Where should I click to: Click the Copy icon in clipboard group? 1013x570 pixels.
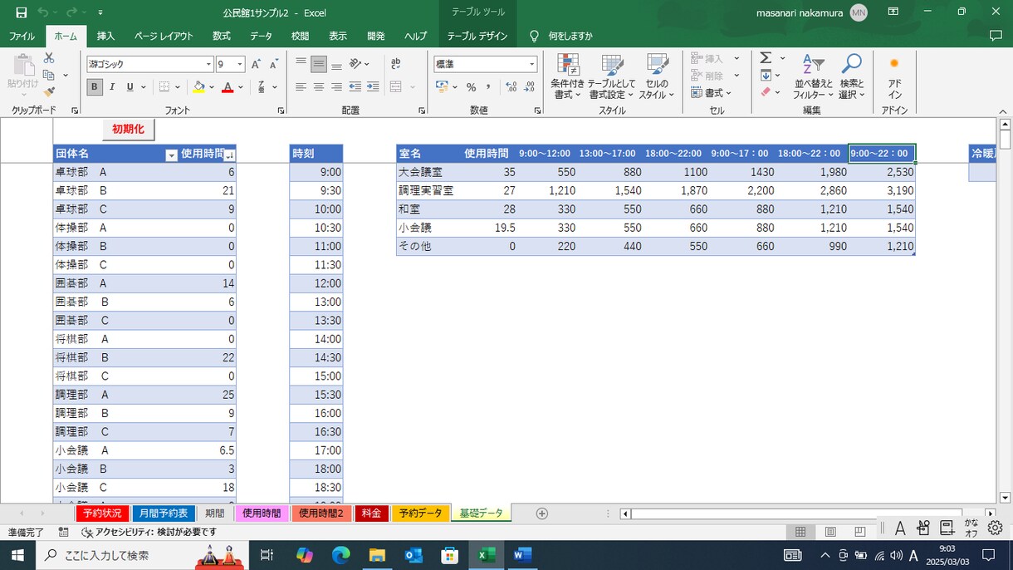coord(49,75)
